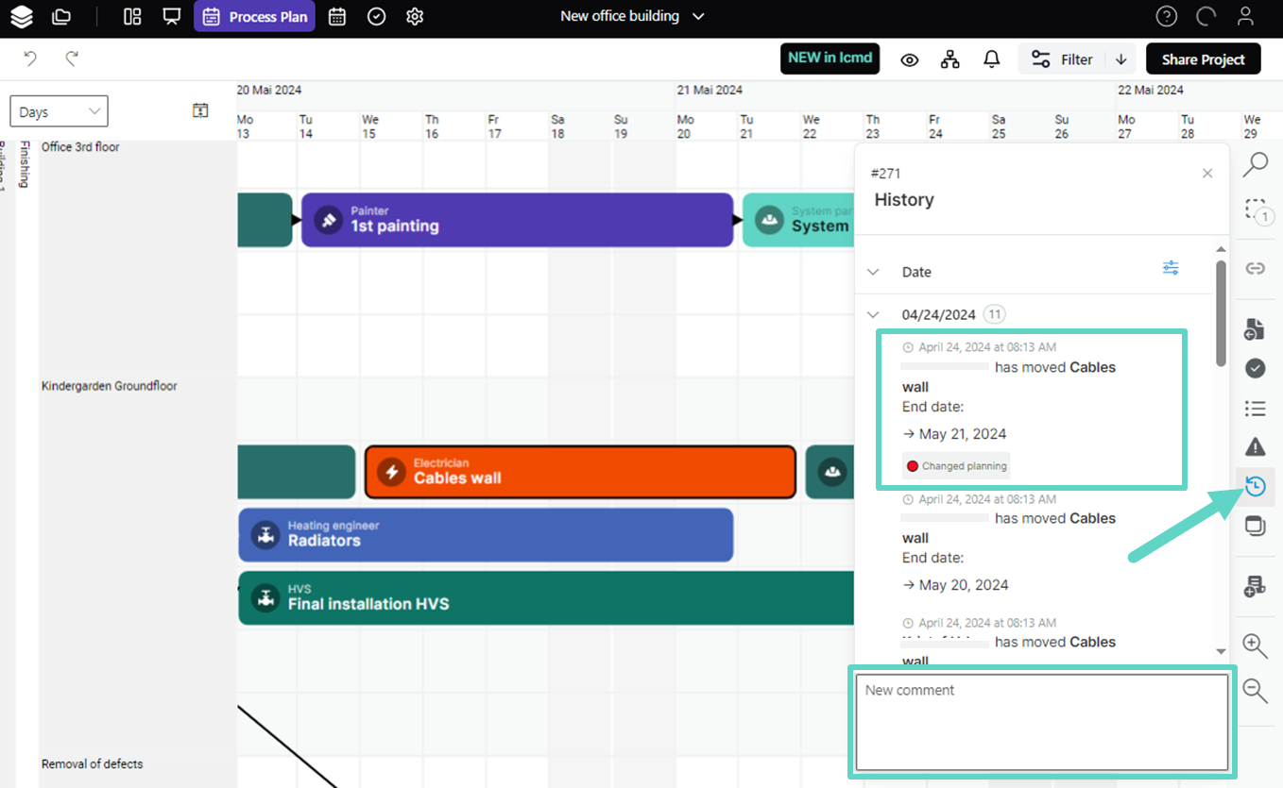Click into the New comment field
Image resolution: width=1283 pixels, height=788 pixels.
point(1041,722)
